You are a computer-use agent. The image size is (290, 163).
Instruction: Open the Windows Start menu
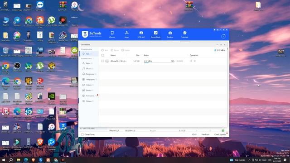click(3, 160)
